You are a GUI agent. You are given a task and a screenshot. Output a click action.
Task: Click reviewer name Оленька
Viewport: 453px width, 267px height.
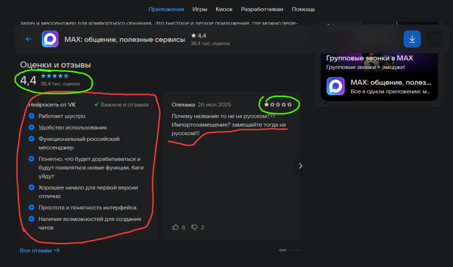[x=183, y=104]
